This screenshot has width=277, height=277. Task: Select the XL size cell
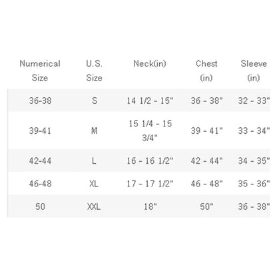94,184
